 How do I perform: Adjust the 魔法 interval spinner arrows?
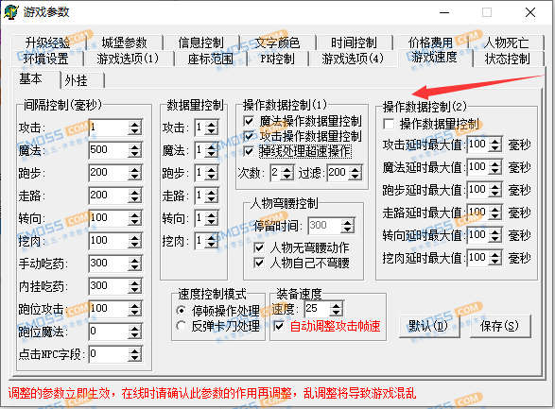click(134, 150)
